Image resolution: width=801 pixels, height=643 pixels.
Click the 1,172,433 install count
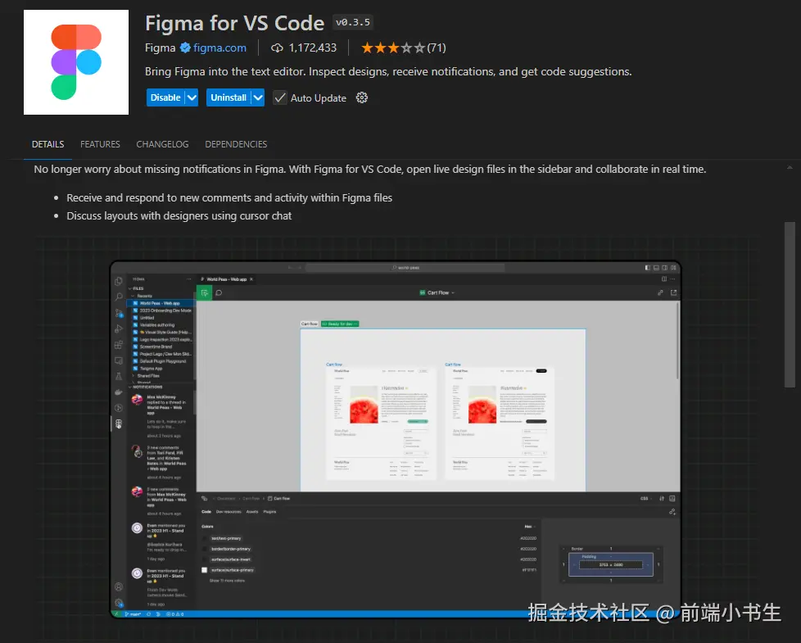tap(313, 48)
